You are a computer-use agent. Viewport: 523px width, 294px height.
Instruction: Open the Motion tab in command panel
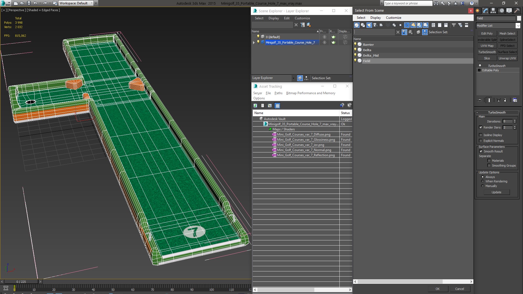[501, 11]
